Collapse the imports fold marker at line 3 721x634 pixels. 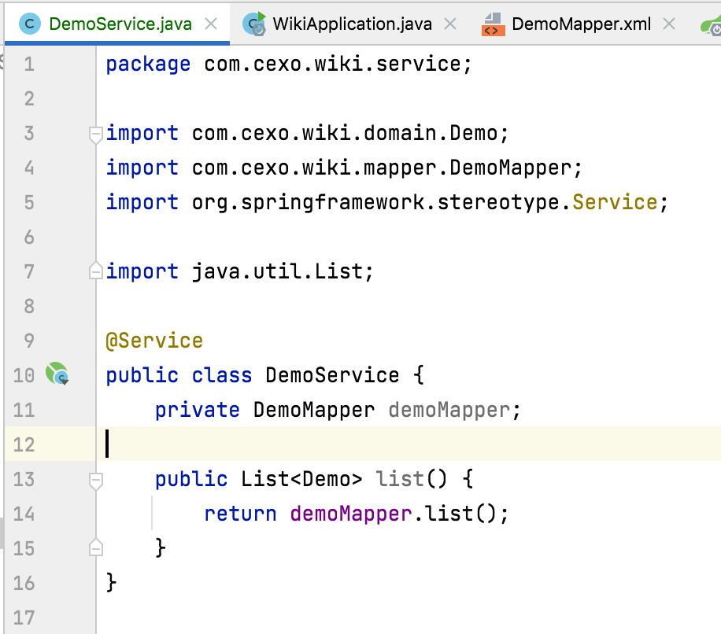[96, 135]
